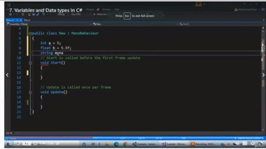Click the split editor icon above scrollbar

click(x=263, y=28)
